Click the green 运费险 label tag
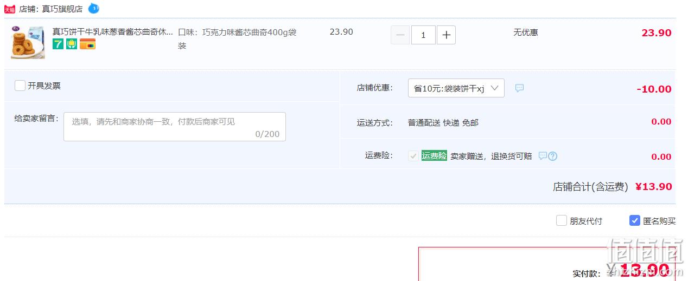 click(x=434, y=156)
